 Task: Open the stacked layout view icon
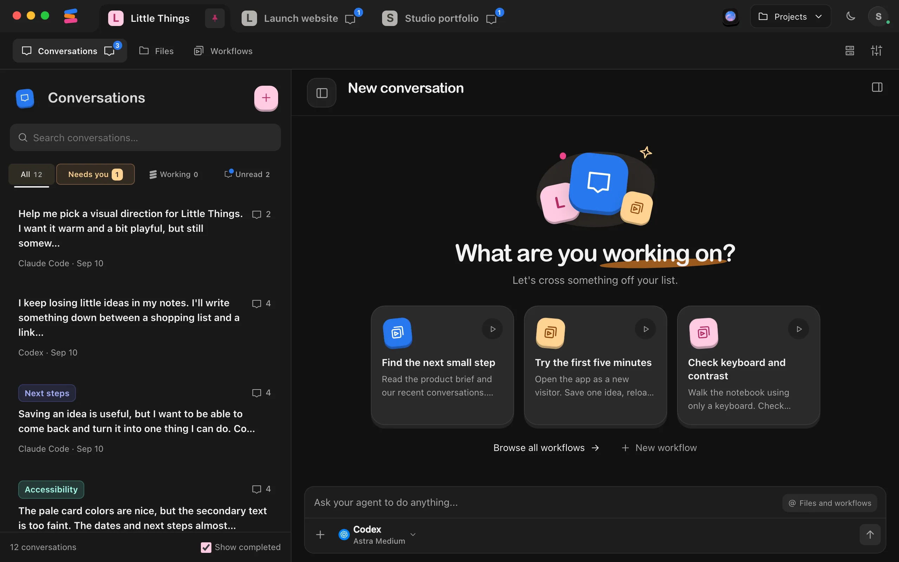tap(849, 51)
